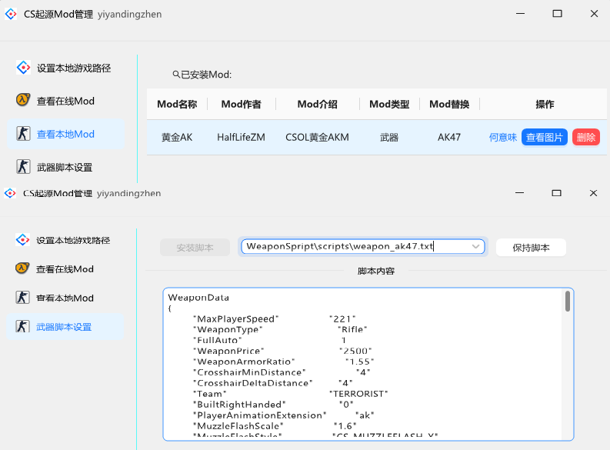Open the weapon_ak47.txt script dropdown
The height and width of the screenshot is (450, 610).
pyautogui.click(x=354, y=247)
